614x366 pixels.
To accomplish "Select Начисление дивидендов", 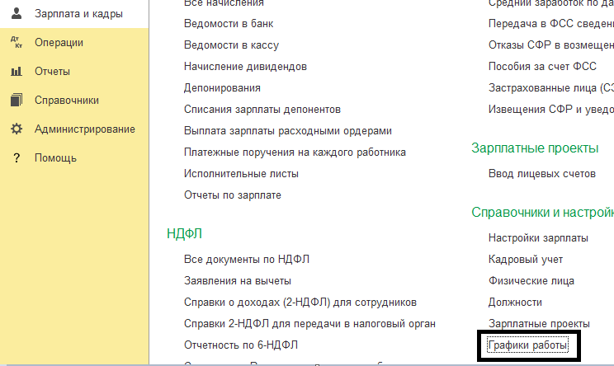I will 245,66.
